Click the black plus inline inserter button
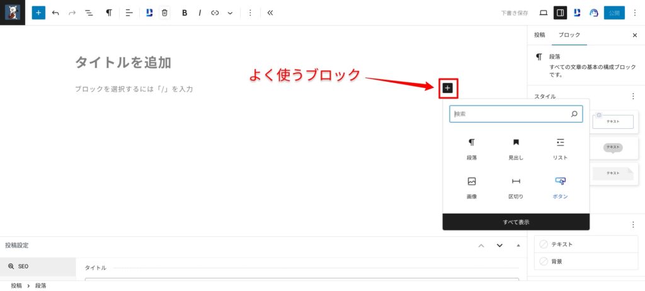 pyautogui.click(x=448, y=87)
